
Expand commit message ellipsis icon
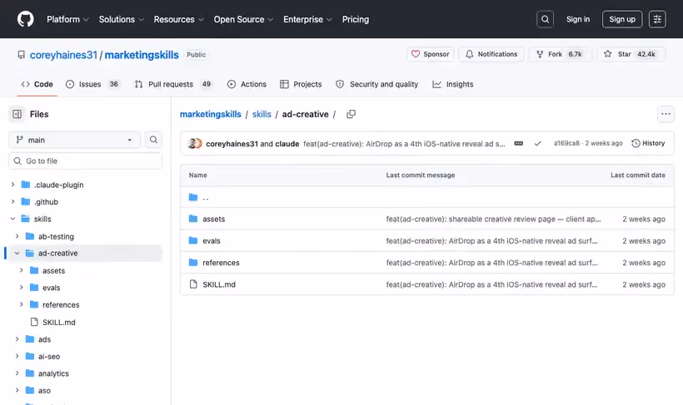click(518, 143)
